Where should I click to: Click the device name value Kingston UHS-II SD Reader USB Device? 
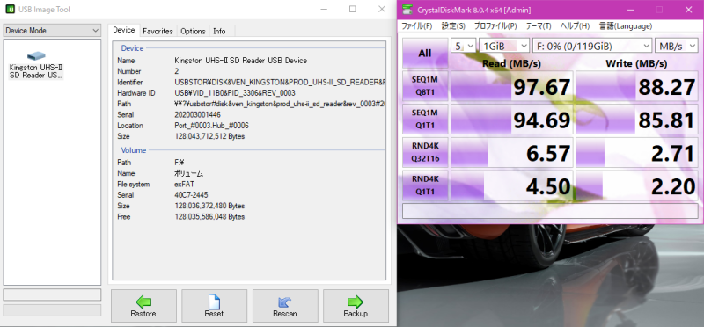(x=240, y=60)
